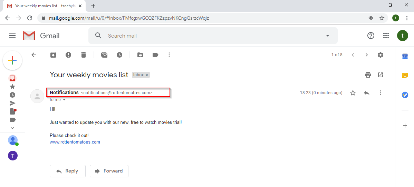This screenshot has height=187, width=414.
Task: Delete this email with trash icon
Action: (84, 55)
